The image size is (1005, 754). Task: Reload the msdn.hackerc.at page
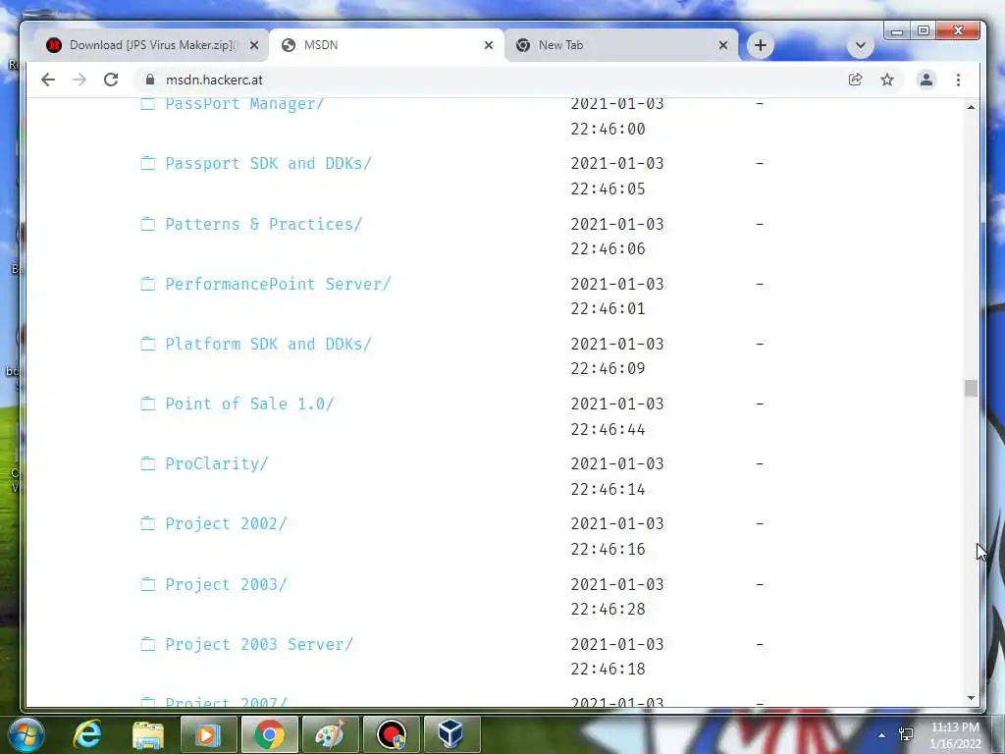[x=111, y=80]
